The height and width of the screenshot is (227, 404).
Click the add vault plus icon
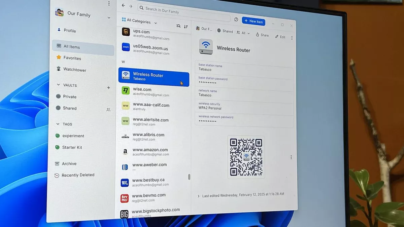108,88
